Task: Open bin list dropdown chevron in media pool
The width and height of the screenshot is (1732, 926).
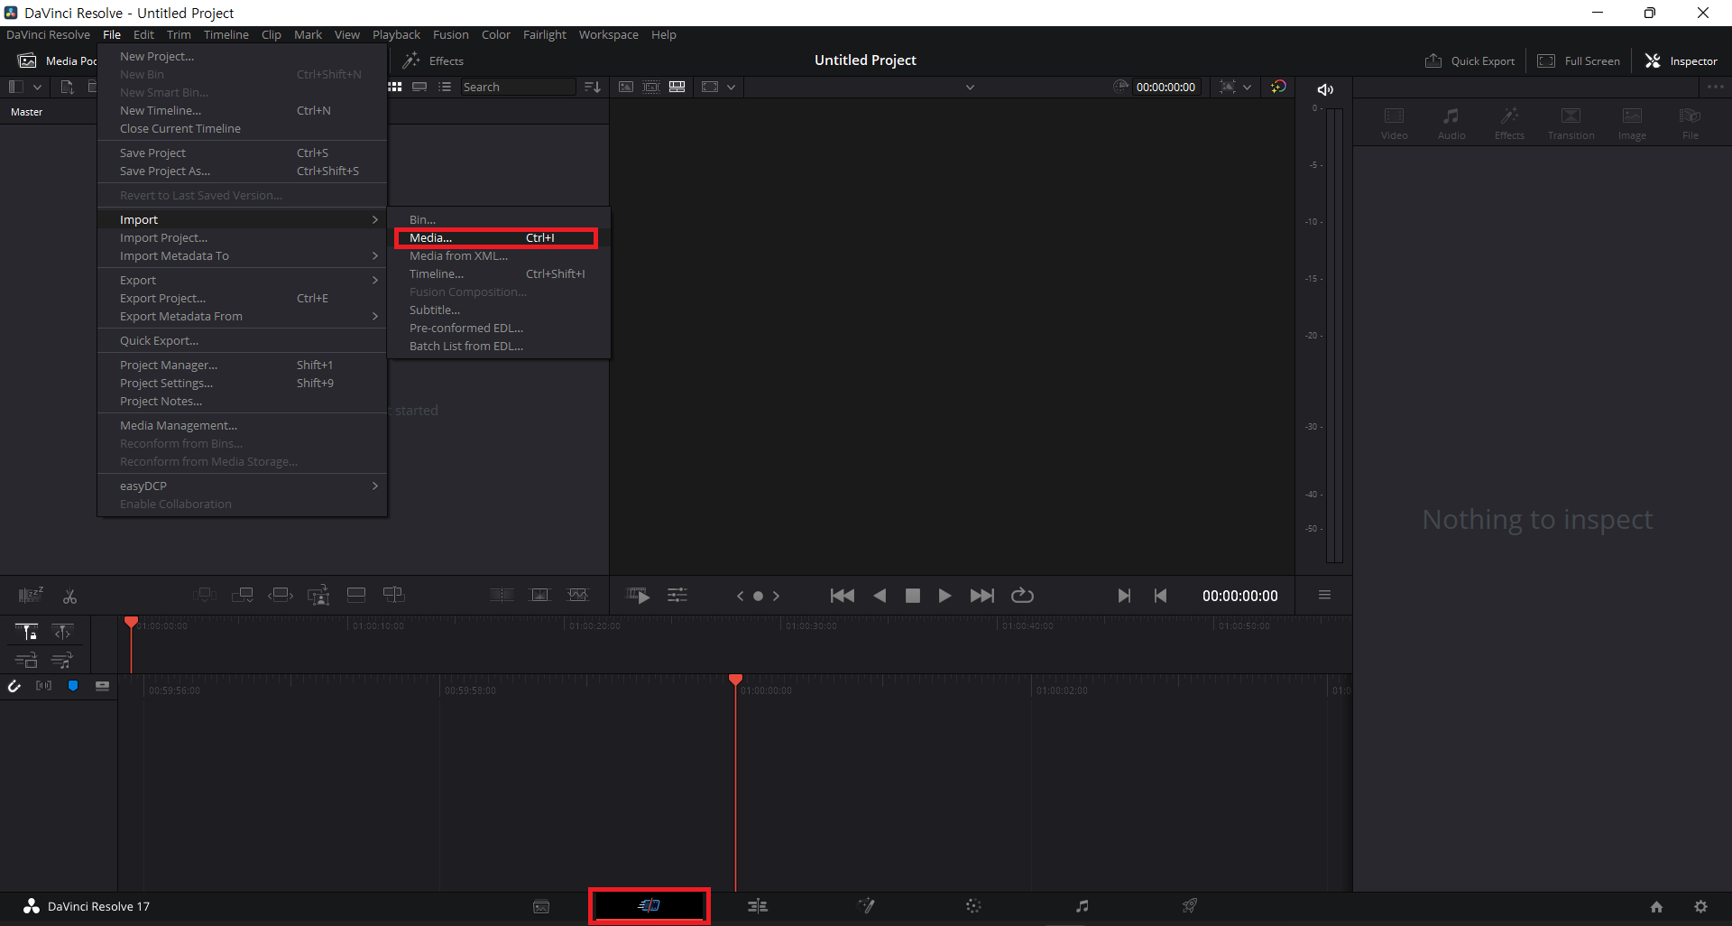Action: [x=37, y=87]
